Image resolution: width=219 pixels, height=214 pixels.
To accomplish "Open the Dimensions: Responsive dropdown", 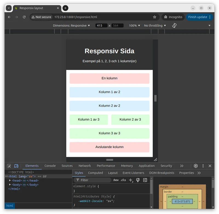I will click(x=71, y=25).
